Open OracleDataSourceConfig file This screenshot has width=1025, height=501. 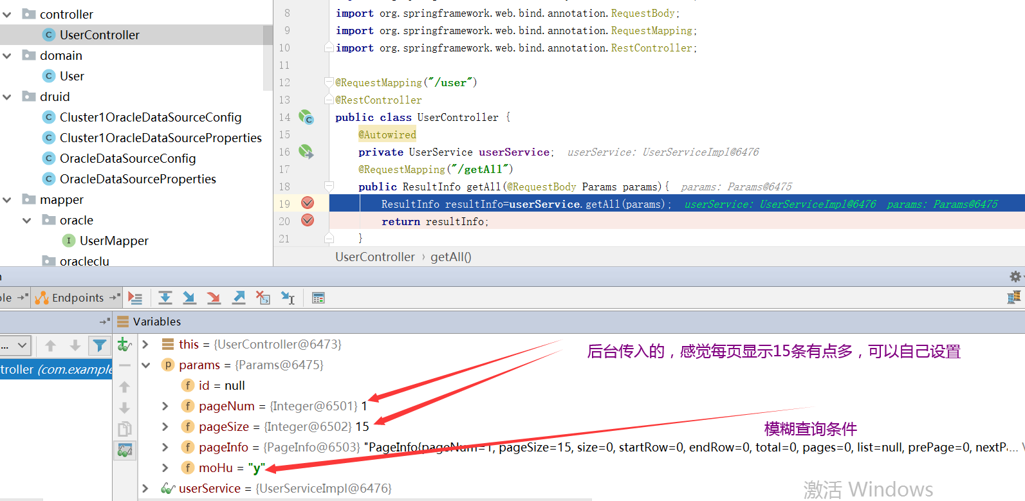127,158
